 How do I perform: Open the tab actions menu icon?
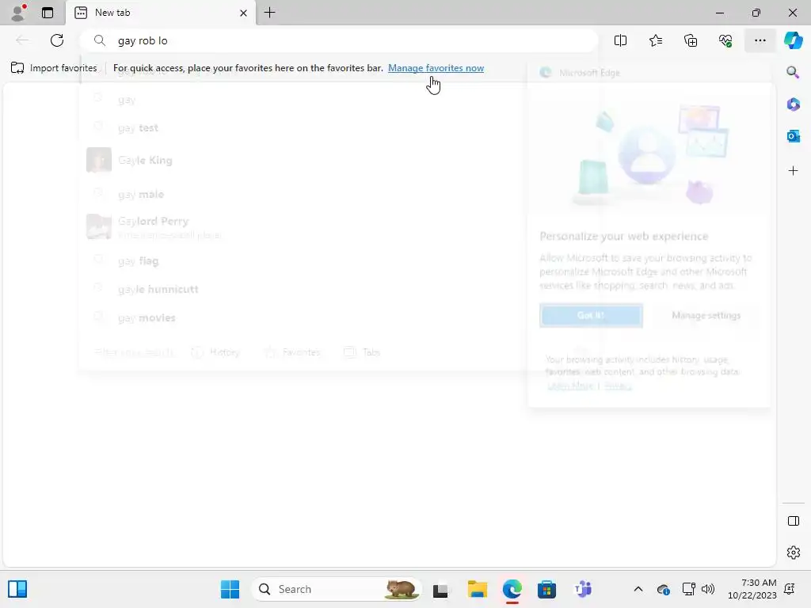pyautogui.click(x=48, y=13)
